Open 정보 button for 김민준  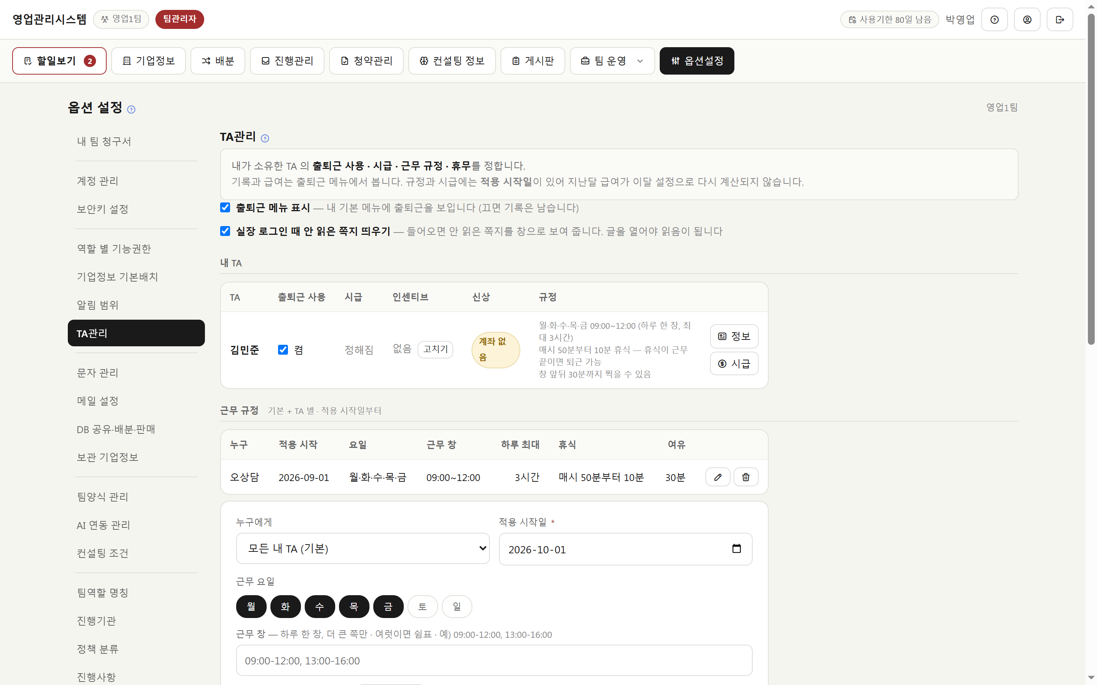pos(734,336)
